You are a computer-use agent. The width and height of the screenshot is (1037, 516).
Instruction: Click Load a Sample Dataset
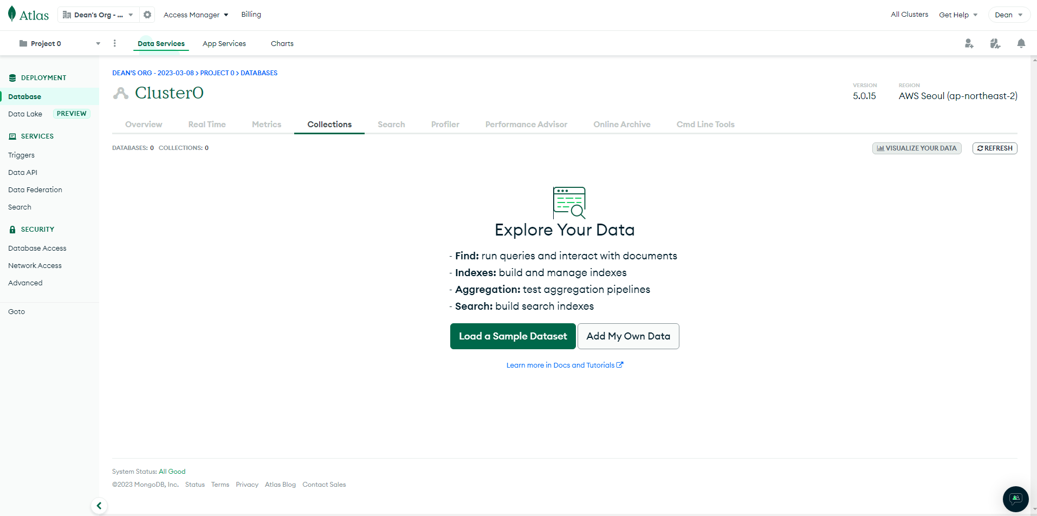(513, 336)
